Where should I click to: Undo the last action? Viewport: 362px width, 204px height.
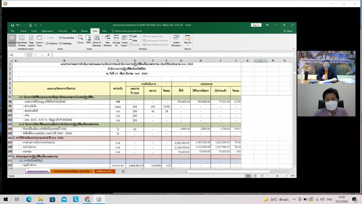coord(18,25)
